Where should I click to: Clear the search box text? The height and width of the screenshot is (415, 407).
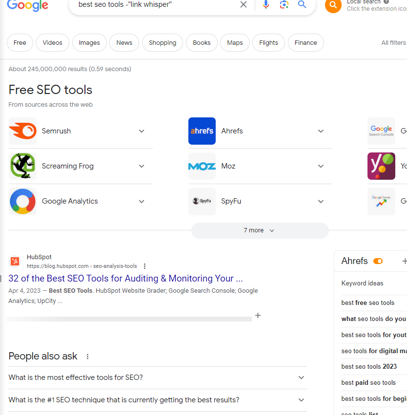point(244,5)
